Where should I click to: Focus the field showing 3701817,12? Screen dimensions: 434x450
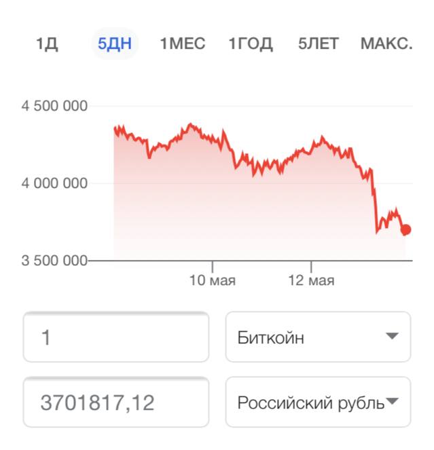tap(116, 402)
